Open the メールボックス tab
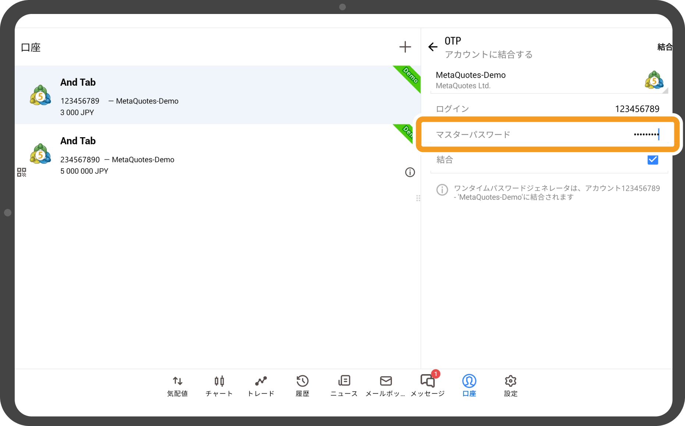Screen dimensions: 685x426 386,386
